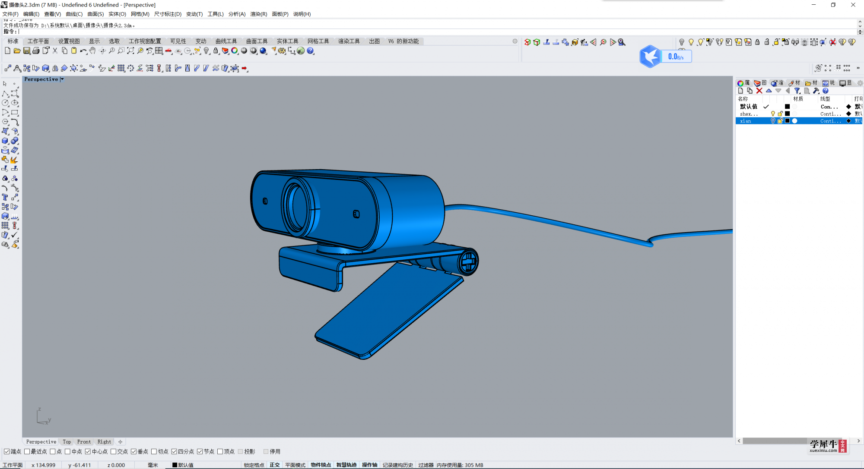This screenshot has height=469, width=864.
Task: Toggle the 交点 osnap checkbox
Action: [x=113, y=451]
